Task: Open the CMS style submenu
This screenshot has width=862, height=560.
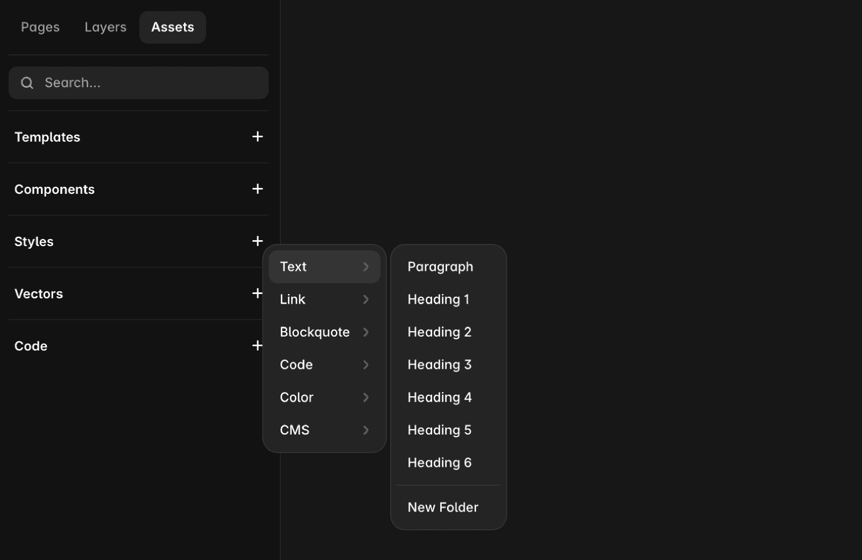Action: click(324, 430)
